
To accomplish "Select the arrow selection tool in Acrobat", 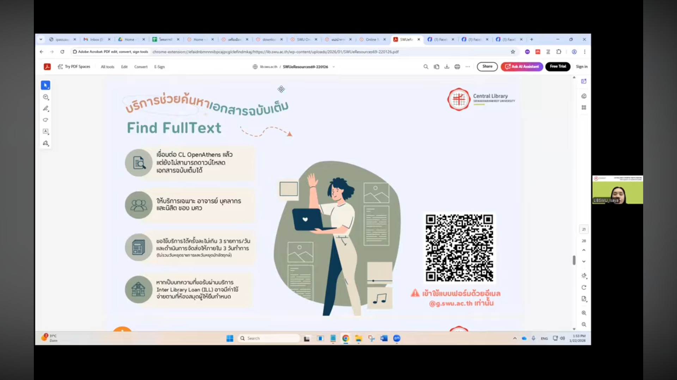I will tap(45, 85).
